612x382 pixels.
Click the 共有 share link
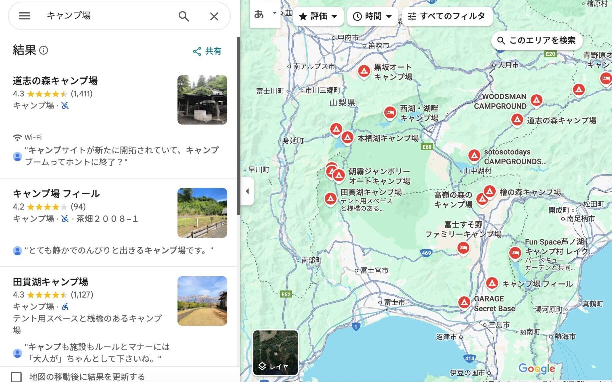[x=207, y=51]
